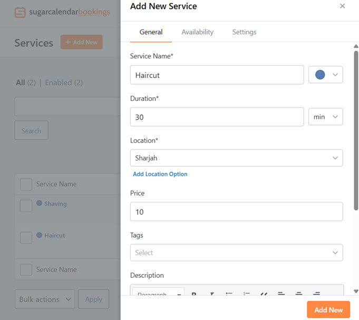The height and width of the screenshot is (320, 359).
Task: Open the Location dropdown showing Sharjah
Action: click(237, 158)
